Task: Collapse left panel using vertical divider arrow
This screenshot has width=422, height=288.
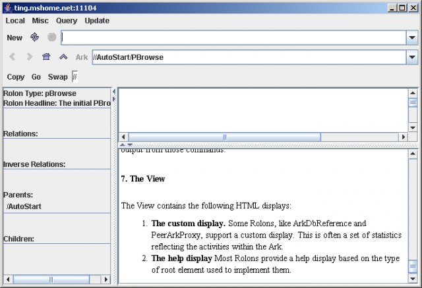Action: (114, 91)
